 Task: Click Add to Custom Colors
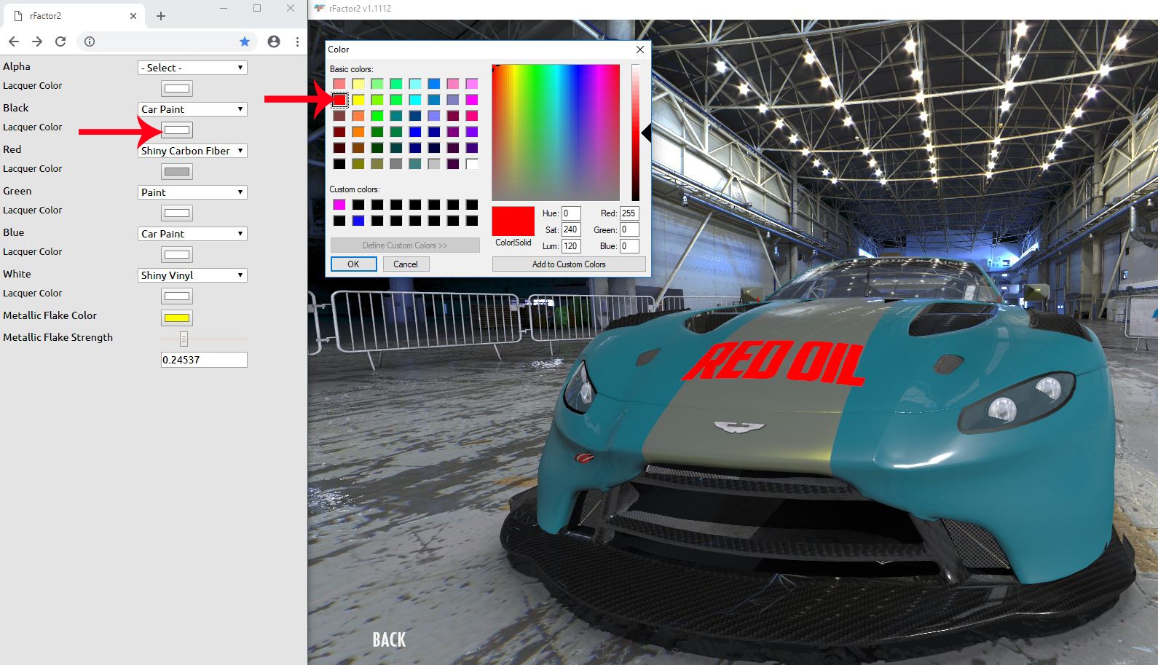(x=569, y=264)
